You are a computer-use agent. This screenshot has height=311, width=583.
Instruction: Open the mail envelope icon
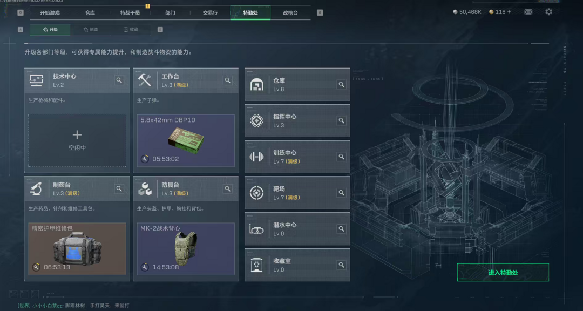click(x=528, y=12)
